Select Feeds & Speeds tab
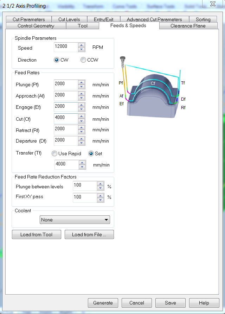 [128, 25]
